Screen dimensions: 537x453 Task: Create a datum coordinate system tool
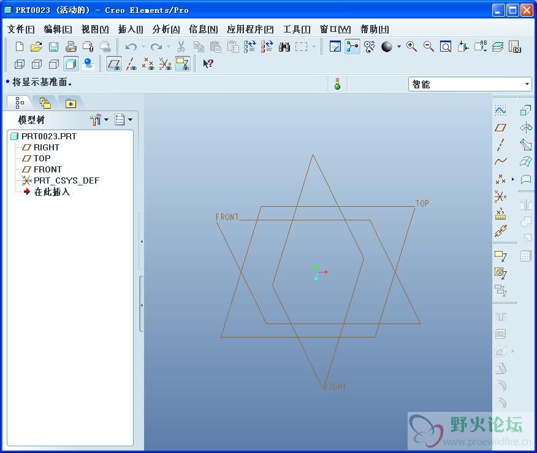(x=500, y=196)
